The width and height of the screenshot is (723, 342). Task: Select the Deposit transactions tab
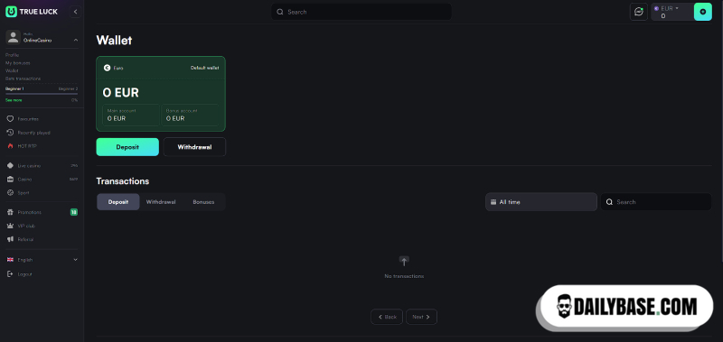(118, 202)
